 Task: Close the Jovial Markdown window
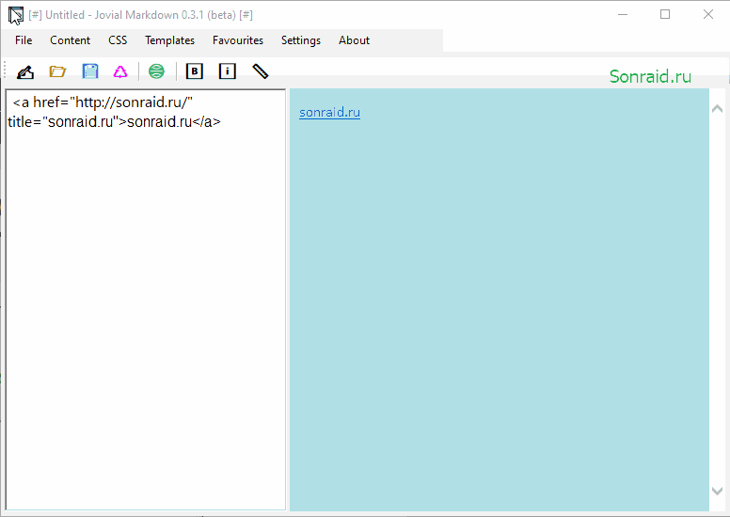click(x=708, y=15)
